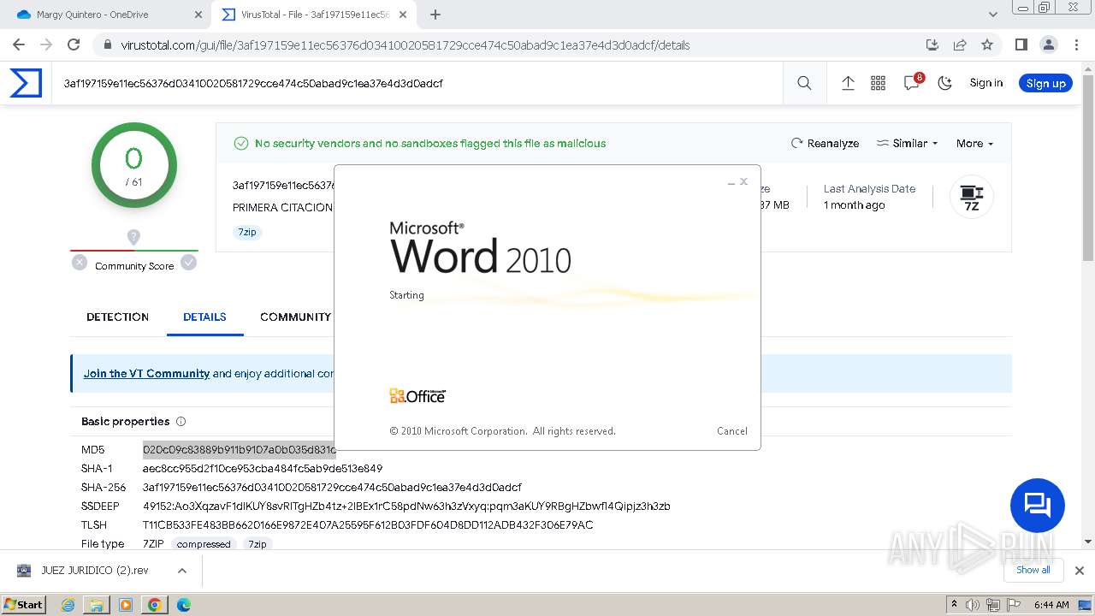Expand the Similar dropdown

pyautogui.click(x=908, y=143)
